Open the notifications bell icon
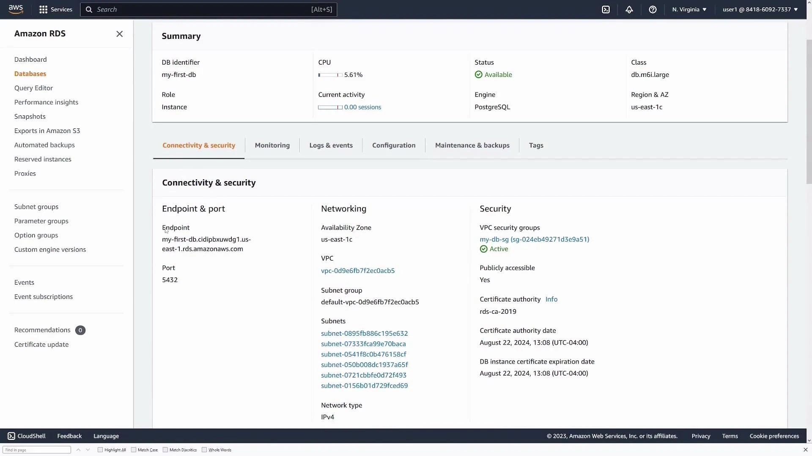 (629, 9)
